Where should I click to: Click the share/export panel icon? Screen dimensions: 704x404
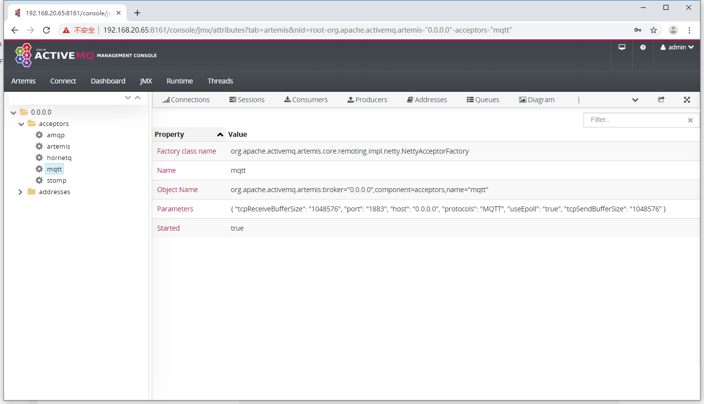pyautogui.click(x=661, y=99)
